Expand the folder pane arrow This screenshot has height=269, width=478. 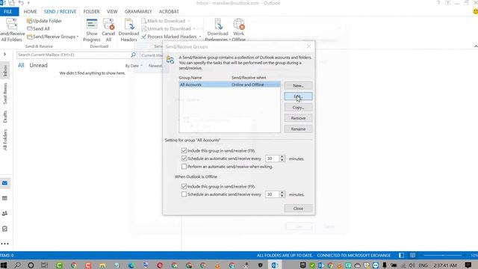pos(5,55)
